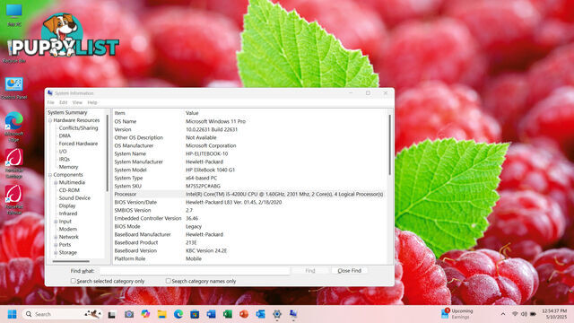This screenshot has width=574, height=323.
Task: Click the Windows Start button
Action: click(x=12, y=314)
